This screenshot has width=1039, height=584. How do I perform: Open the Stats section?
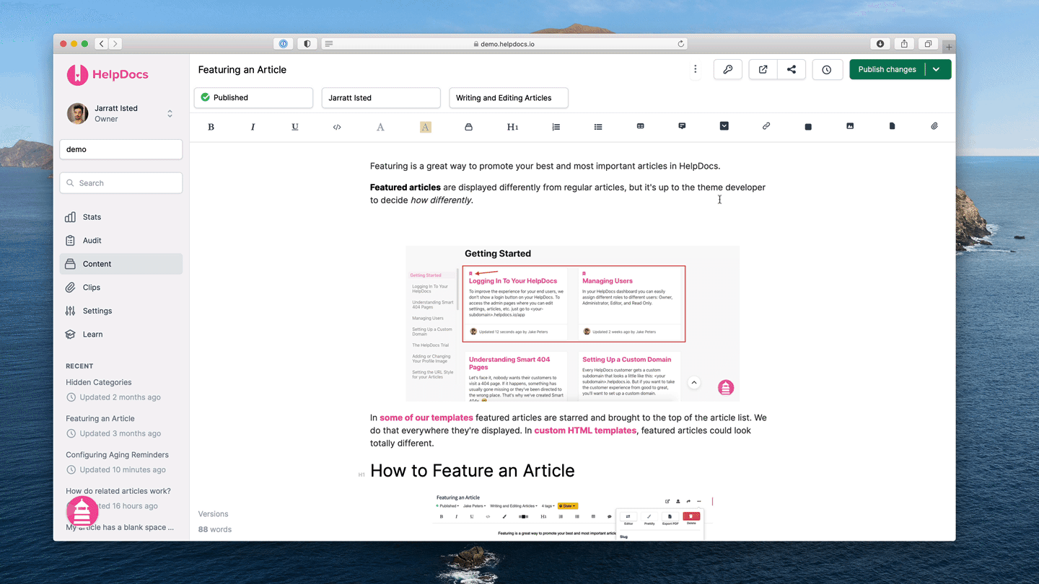[x=121, y=217]
